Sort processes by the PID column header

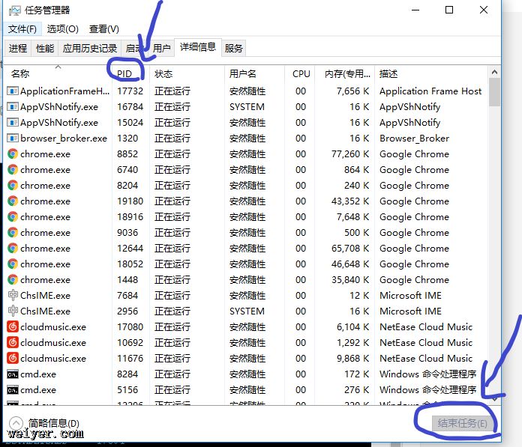(124, 73)
